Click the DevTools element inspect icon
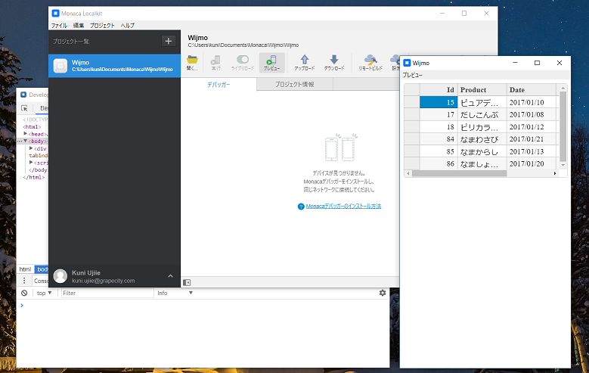The height and width of the screenshot is (373, 589). tap(24, 108)
